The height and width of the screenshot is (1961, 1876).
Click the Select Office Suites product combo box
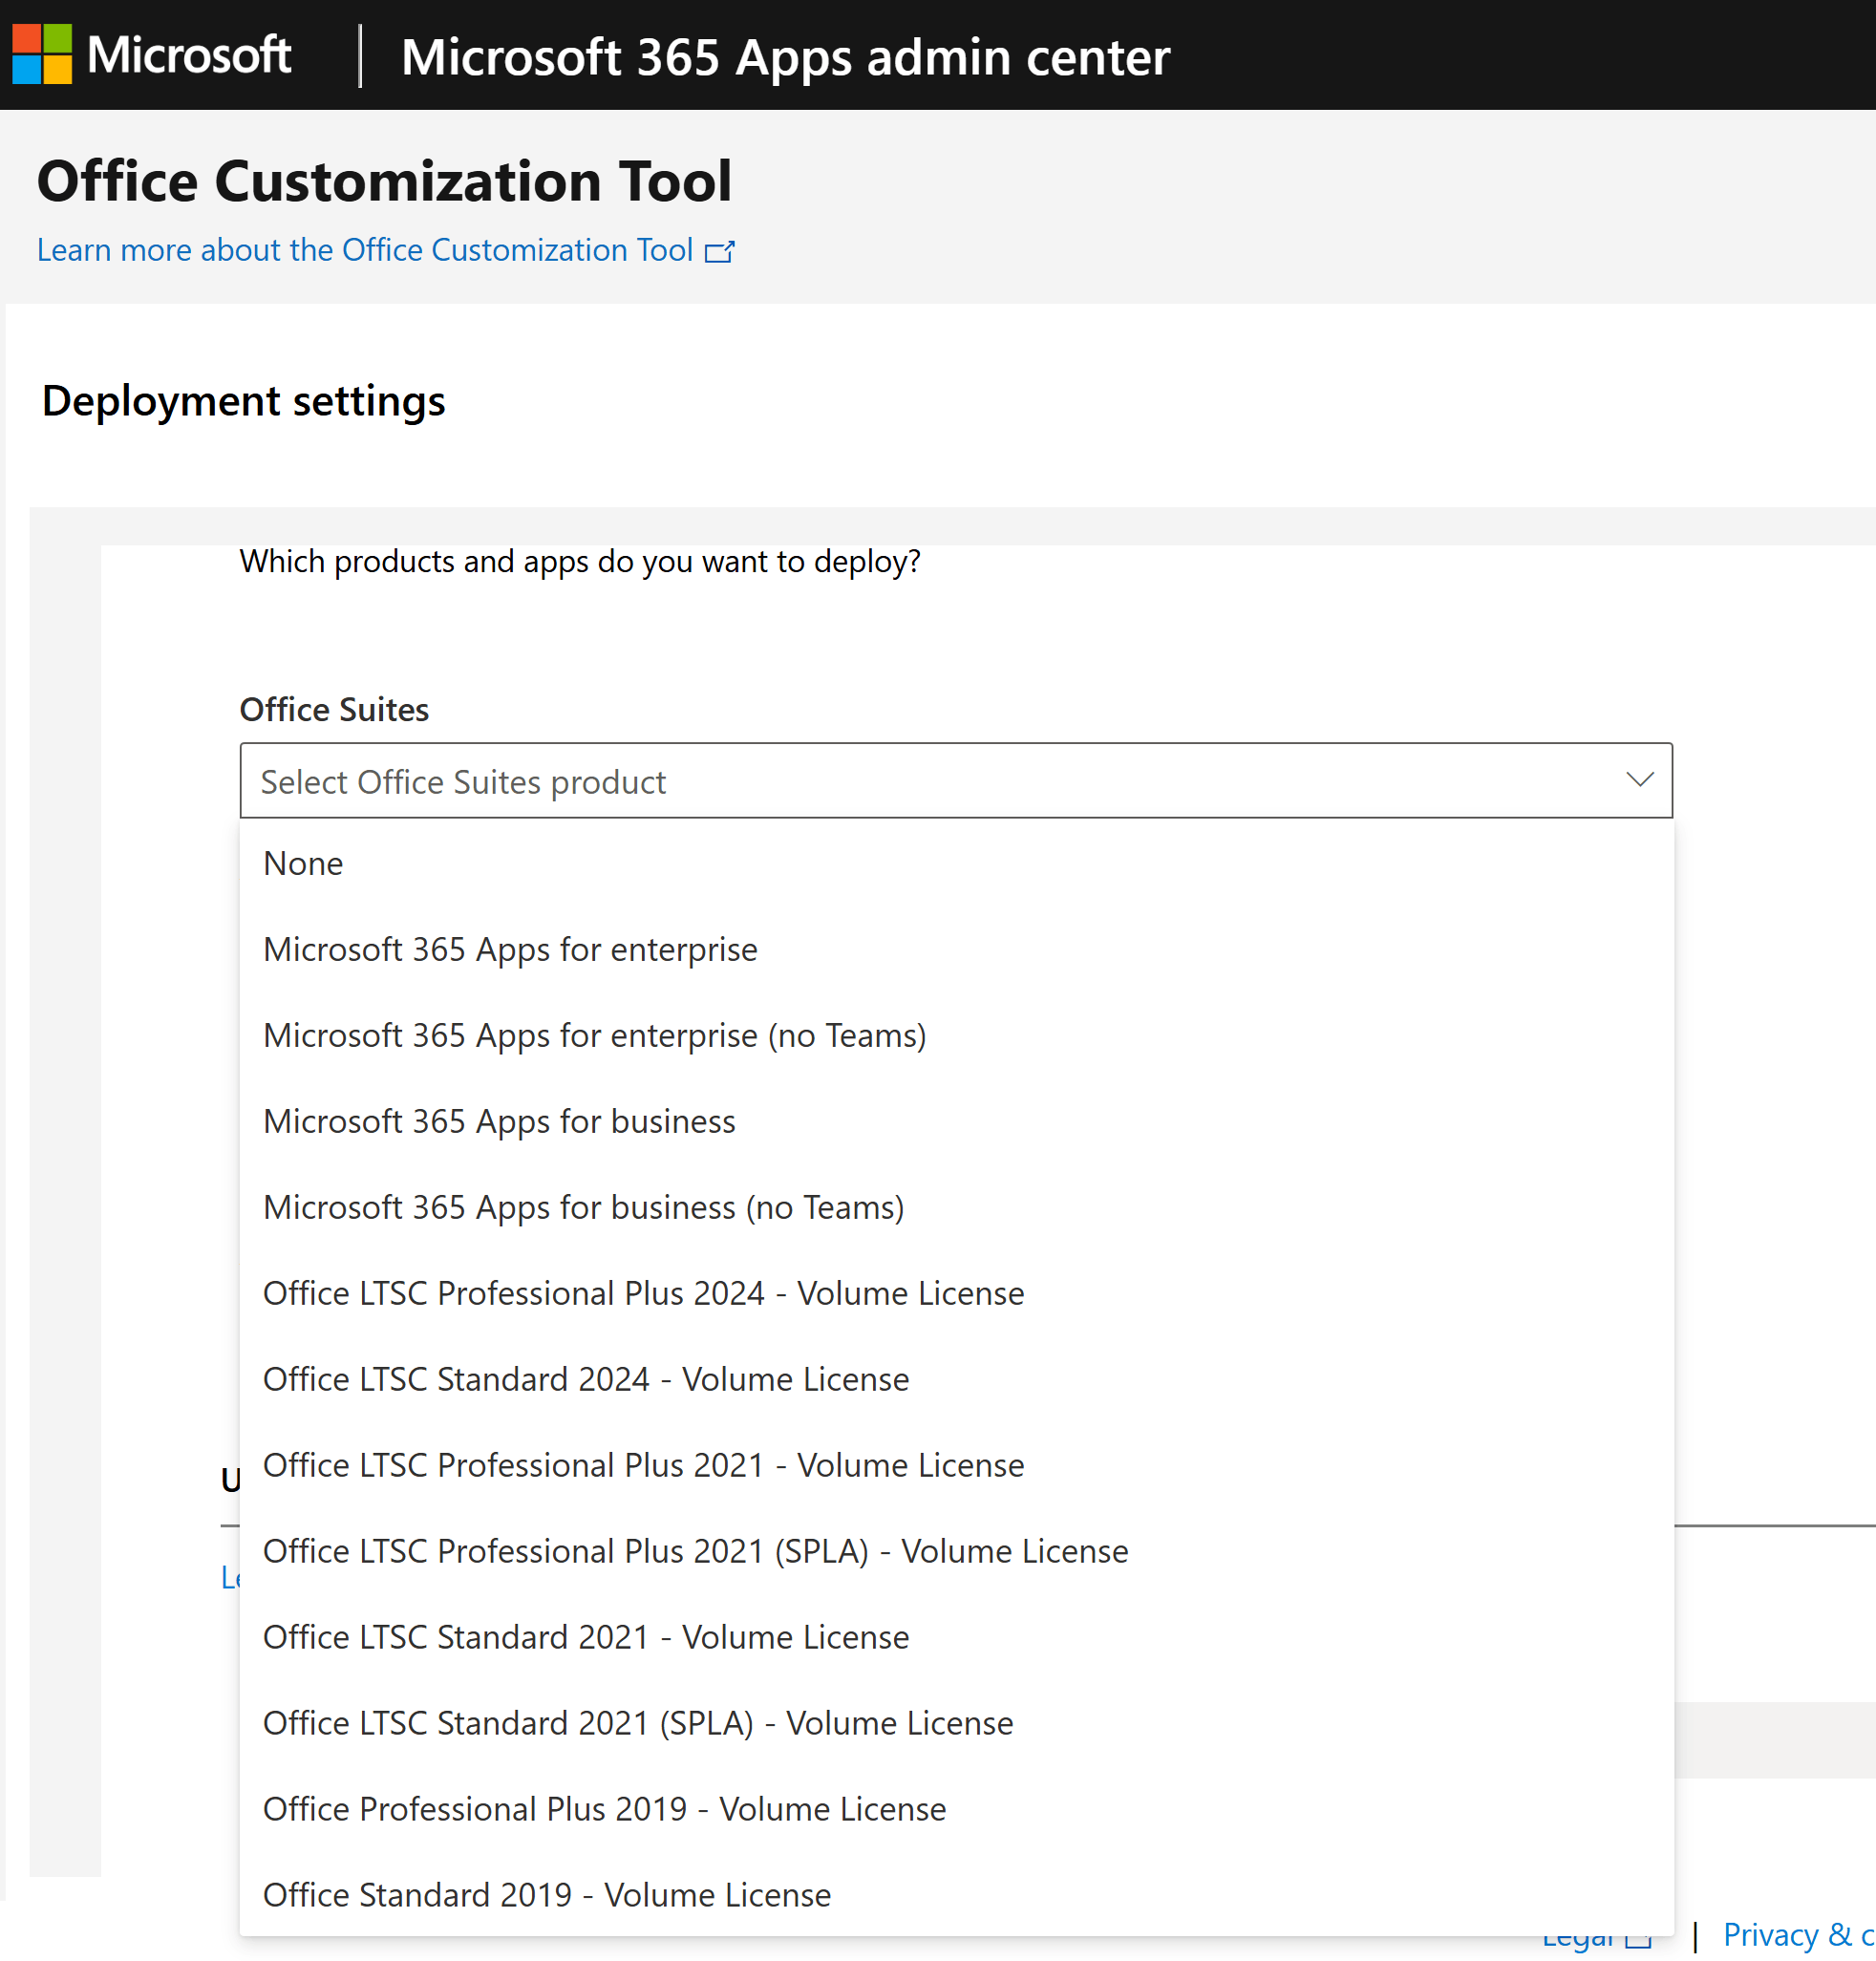[x=956, y=781]
